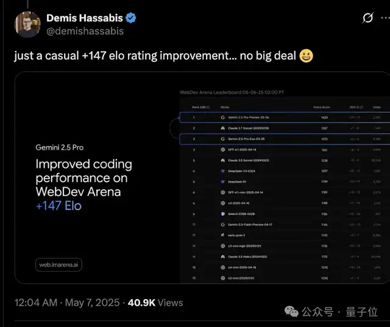Open the three-dot more options menu
This screenshot has height=327, width=390.
coord(385,18)
